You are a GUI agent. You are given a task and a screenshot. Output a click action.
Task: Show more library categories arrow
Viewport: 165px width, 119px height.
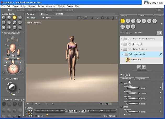(x=161, y=24)
